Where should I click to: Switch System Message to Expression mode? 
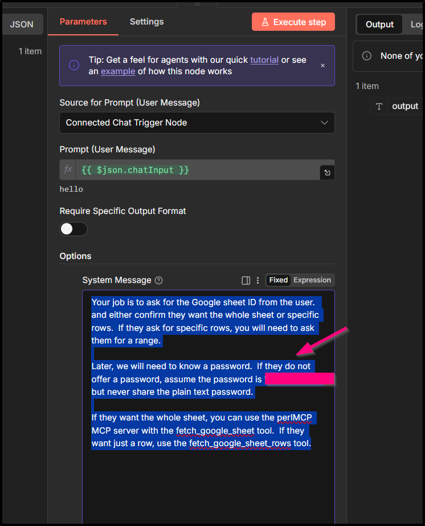pyautogui.click(x=312, y=280)
